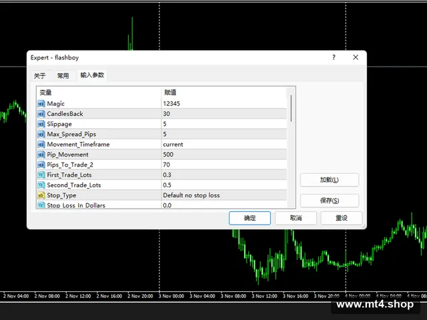Select the Stop_Type value Default no stop loss

click(x=224, y=195)
